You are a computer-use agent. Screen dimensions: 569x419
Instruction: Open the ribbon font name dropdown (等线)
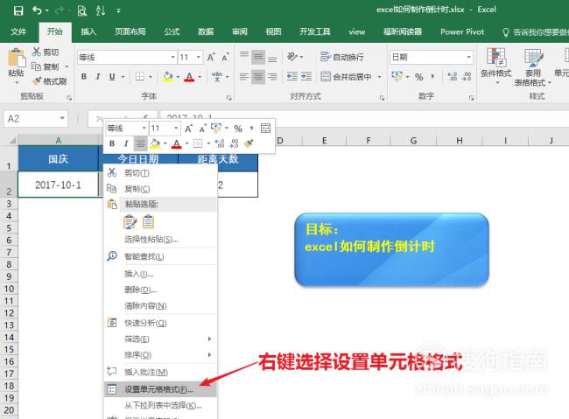tap(172, 57)
